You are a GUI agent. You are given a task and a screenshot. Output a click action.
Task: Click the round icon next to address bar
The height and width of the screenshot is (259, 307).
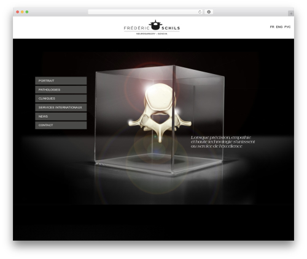209,12
